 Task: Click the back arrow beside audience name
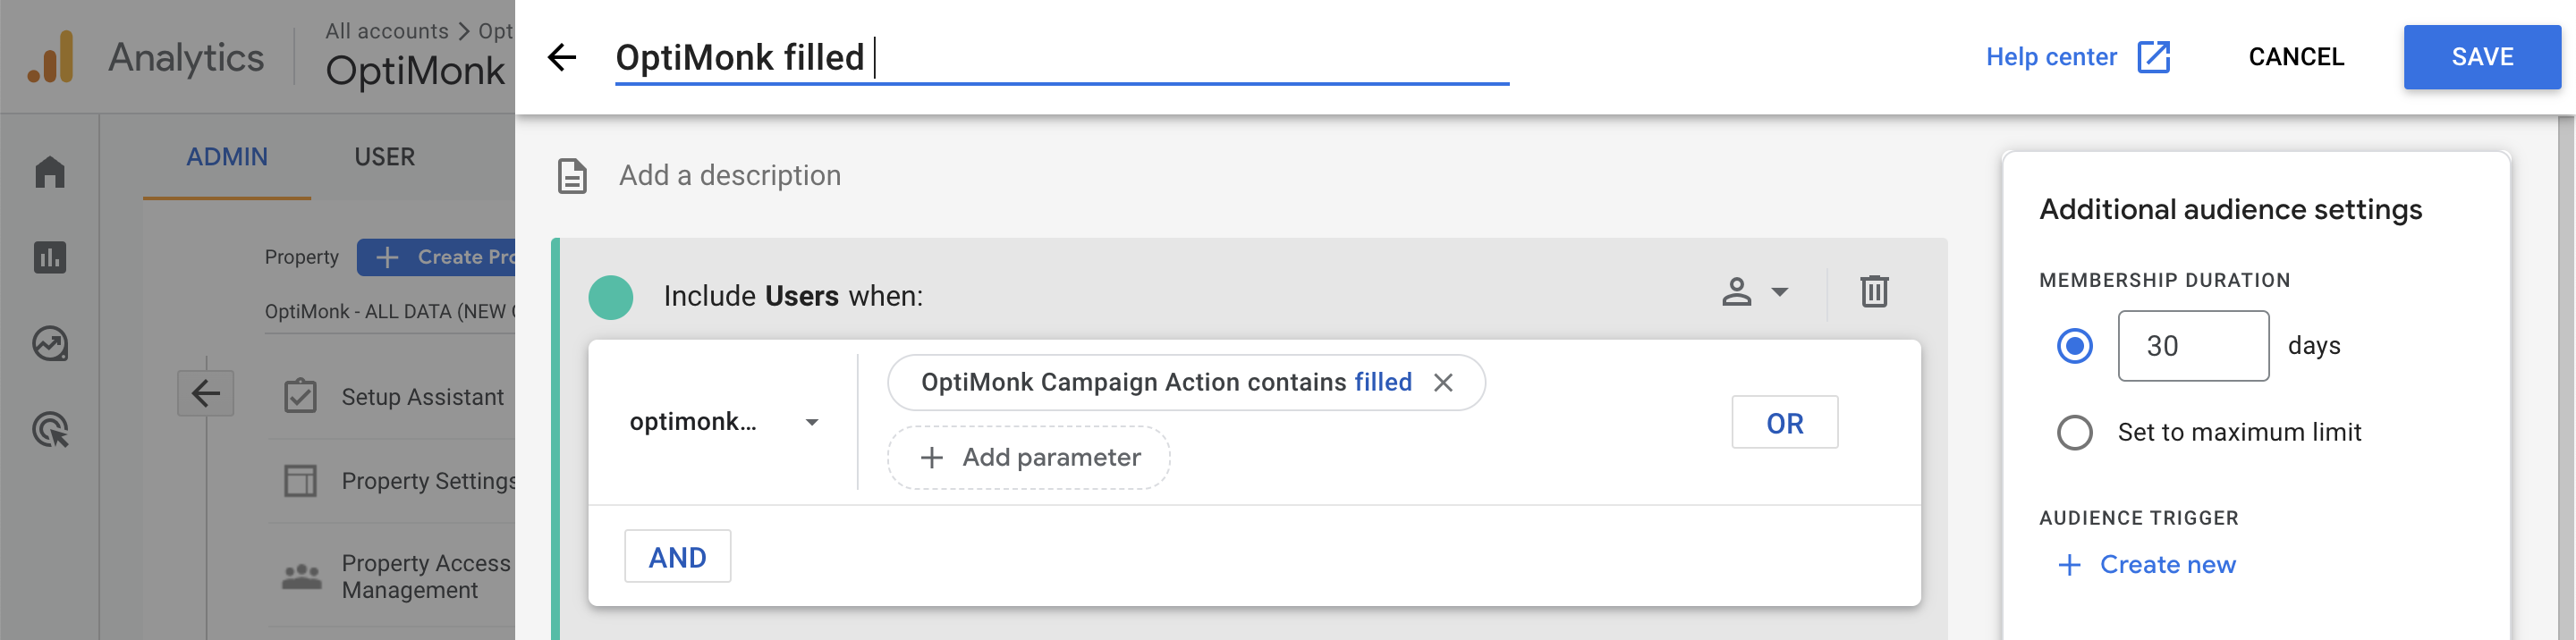[x=562, y=57]
